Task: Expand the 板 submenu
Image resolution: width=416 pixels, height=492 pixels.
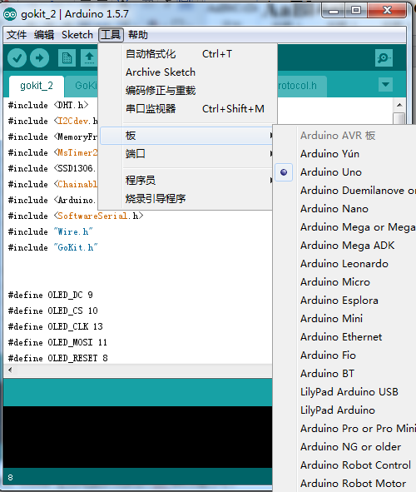Action: click(187, 136)
